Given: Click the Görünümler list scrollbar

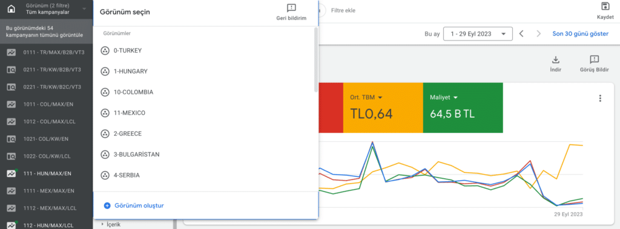Looking at the screenshot, I should pyautogui.click(x=315, y=60).
